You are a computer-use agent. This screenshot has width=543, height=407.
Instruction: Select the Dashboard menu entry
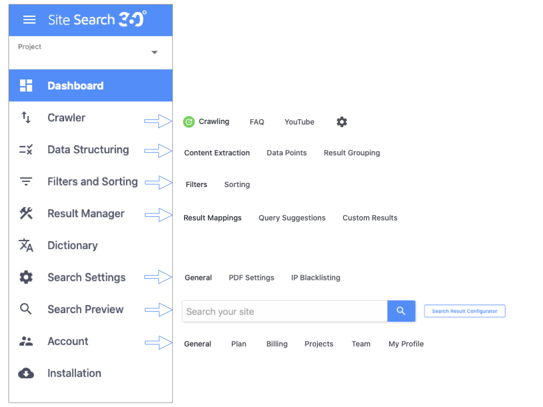pos(75,85)
